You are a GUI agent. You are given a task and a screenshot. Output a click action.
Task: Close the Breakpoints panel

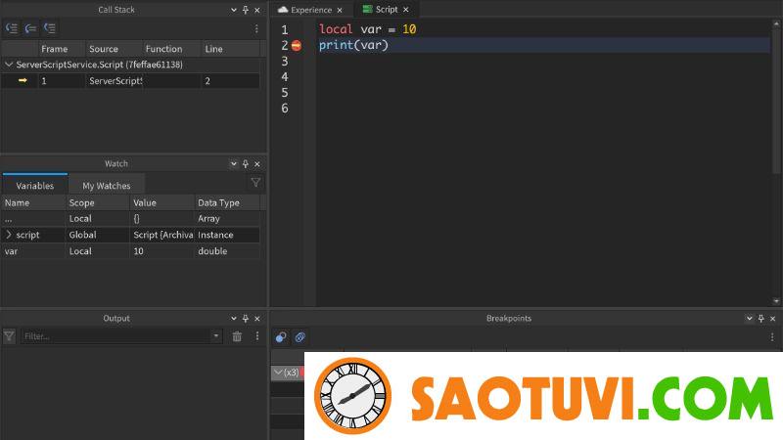point(773,319)
